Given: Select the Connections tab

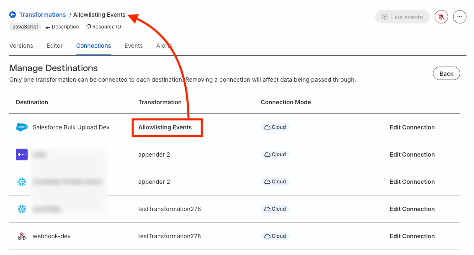Looking at the screenshot, I should click(x=93, y=46).
